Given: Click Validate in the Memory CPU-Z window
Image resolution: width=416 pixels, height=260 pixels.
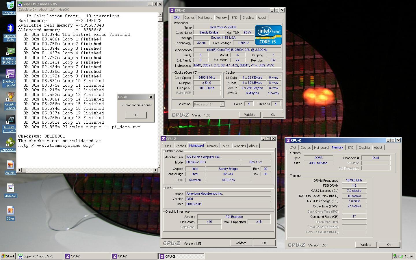Looking at the screenshot, I should (x=365, y=245).
